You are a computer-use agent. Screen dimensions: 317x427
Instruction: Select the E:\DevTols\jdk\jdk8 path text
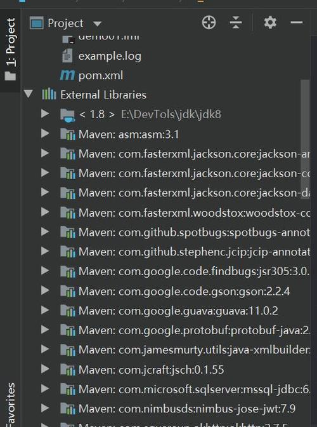tap(171, 114)
